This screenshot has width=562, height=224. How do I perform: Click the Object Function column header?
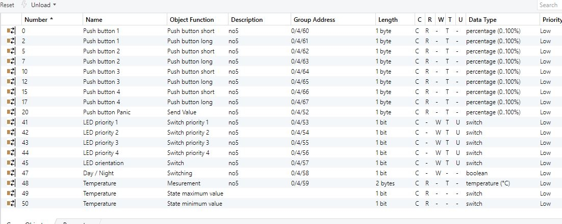[x=190, y=20]
